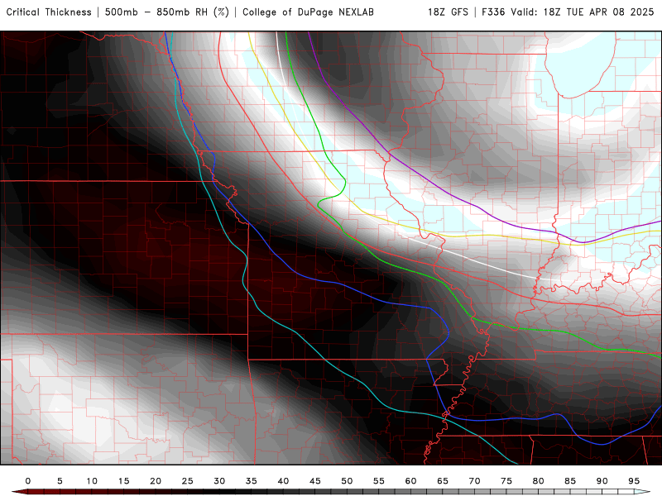
Task: Click the '45' label on the color scale
Action: pos(315,481)
